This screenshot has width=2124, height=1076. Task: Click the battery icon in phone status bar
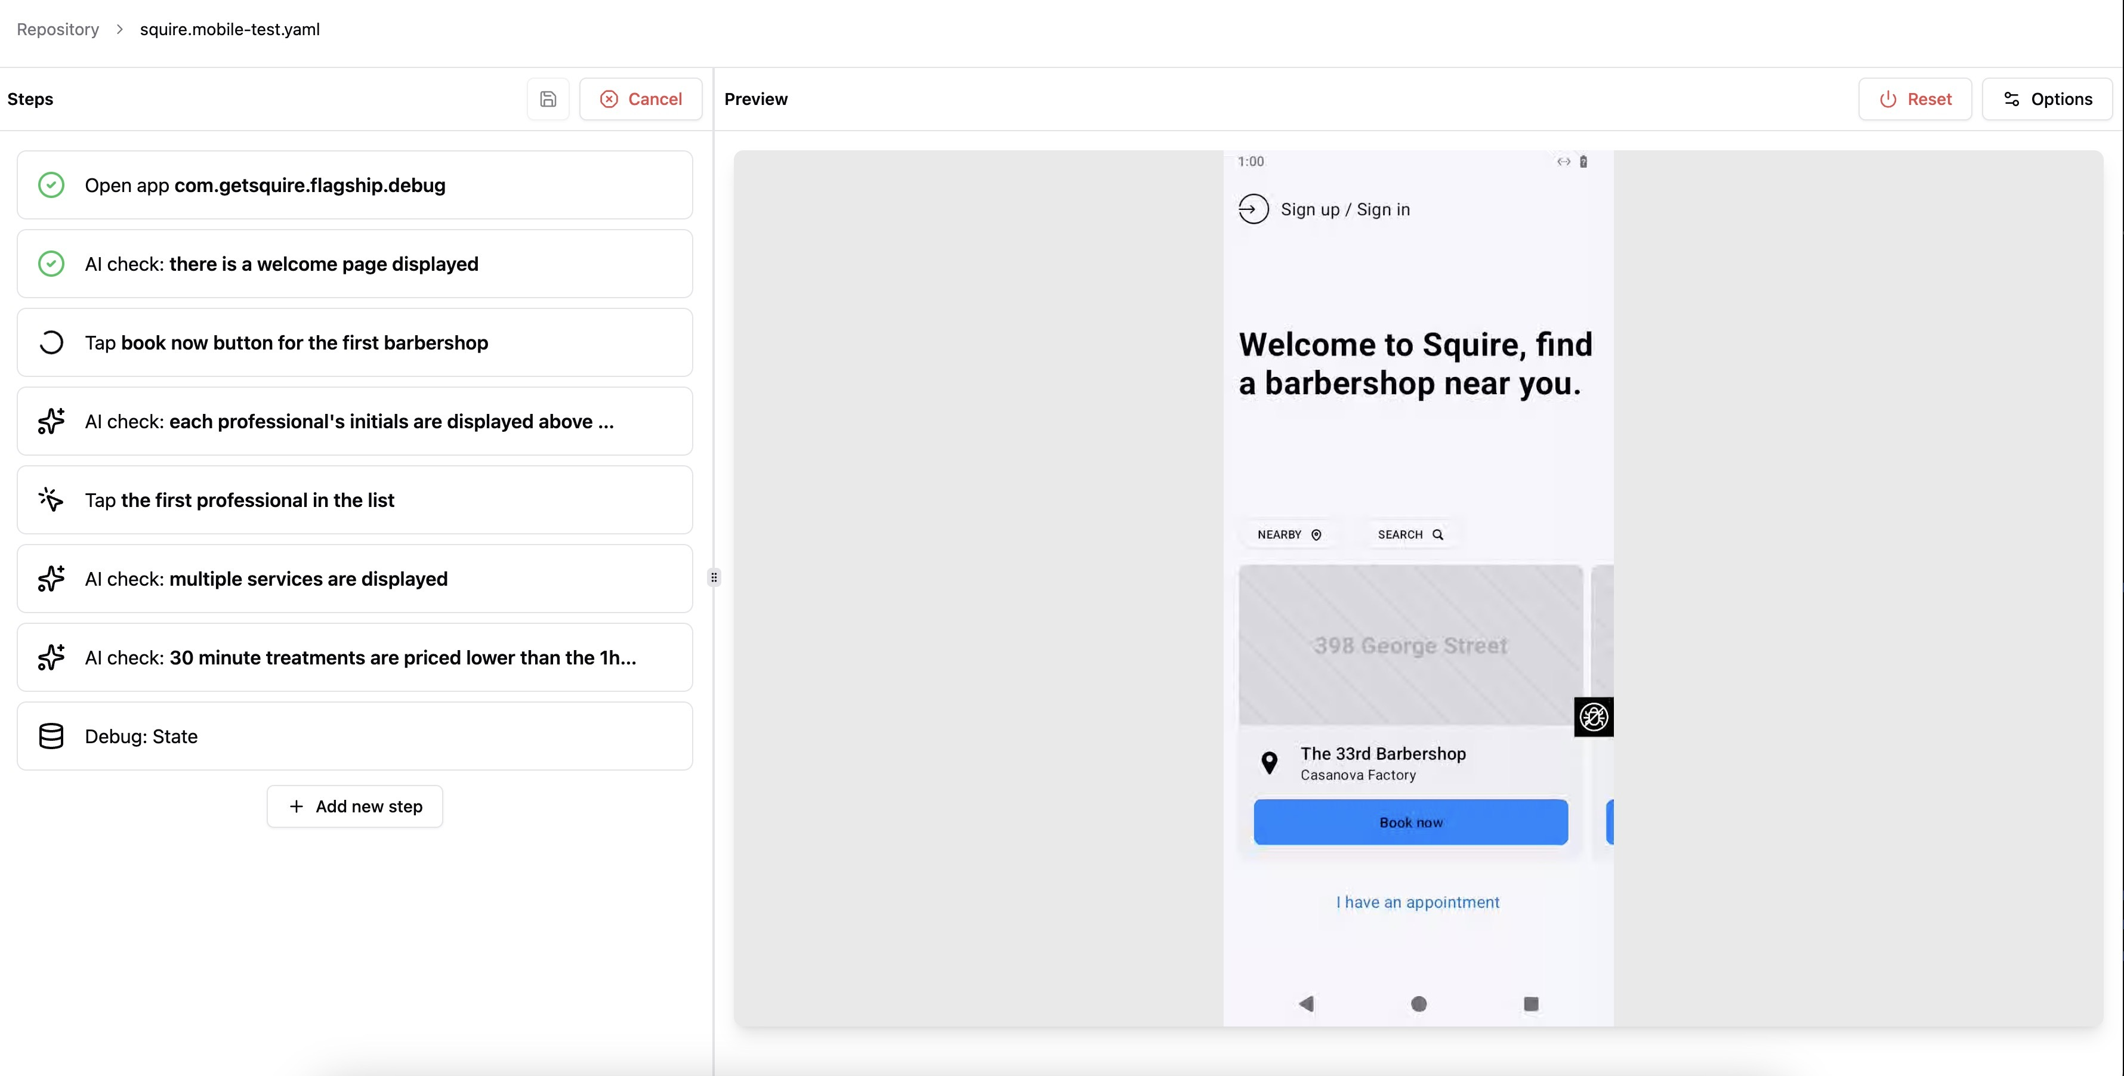(x=1583, y=162)
